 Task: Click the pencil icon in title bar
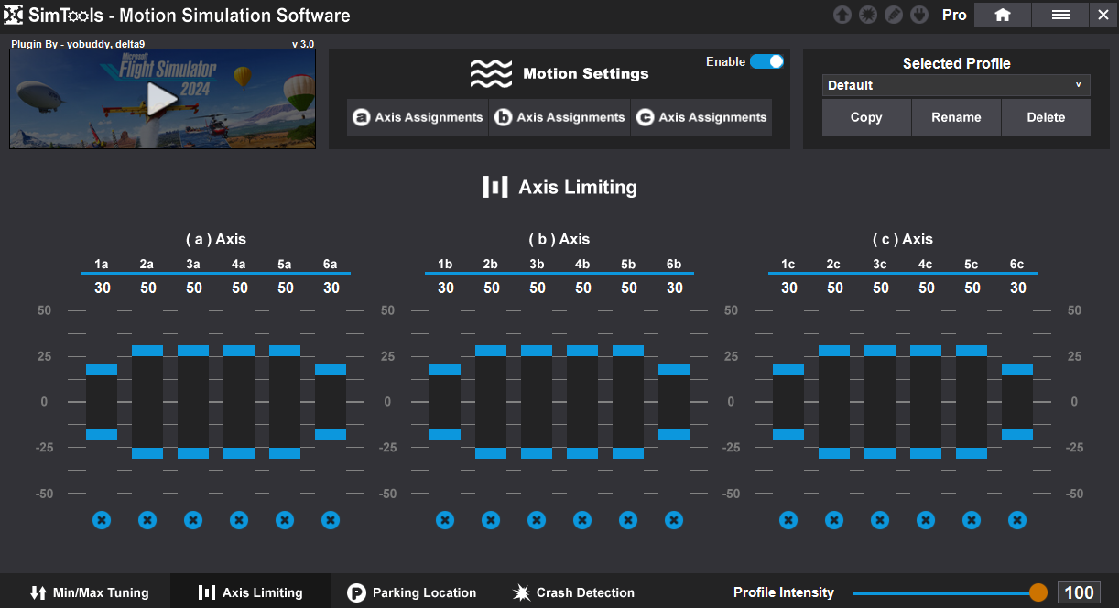[x=894, y=15]
